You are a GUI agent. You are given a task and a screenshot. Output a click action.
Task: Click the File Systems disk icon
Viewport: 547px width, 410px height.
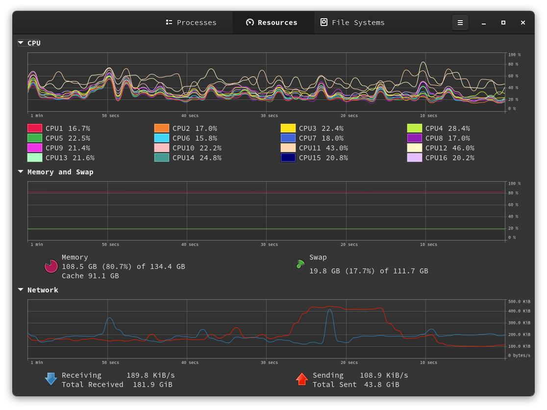point(324,22)
